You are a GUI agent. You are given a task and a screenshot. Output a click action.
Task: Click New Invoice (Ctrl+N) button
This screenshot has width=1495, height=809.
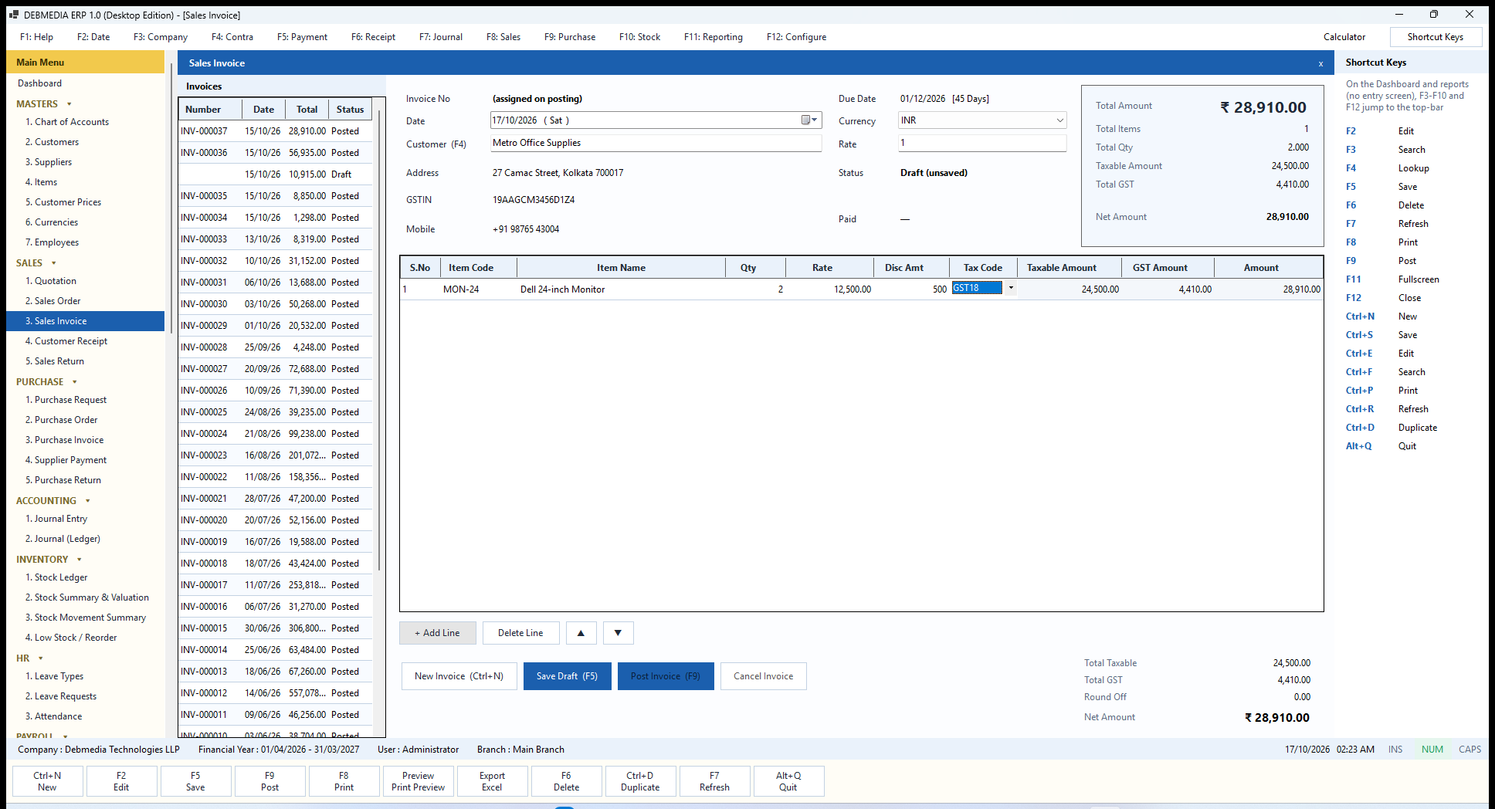(x=459, y=676)
